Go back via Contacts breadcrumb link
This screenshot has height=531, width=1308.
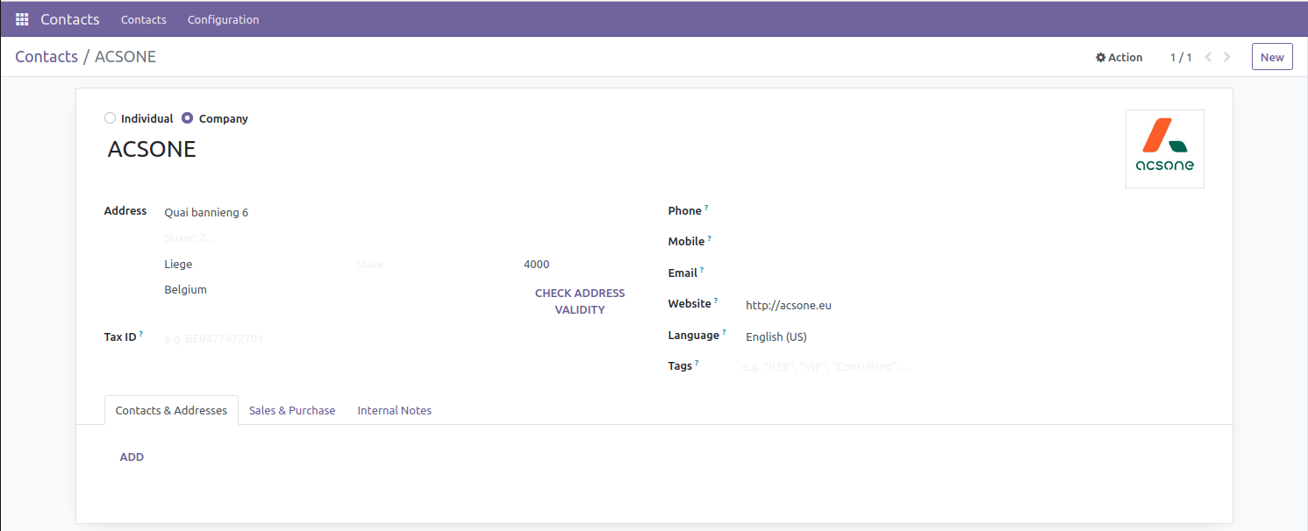point(46,57)
